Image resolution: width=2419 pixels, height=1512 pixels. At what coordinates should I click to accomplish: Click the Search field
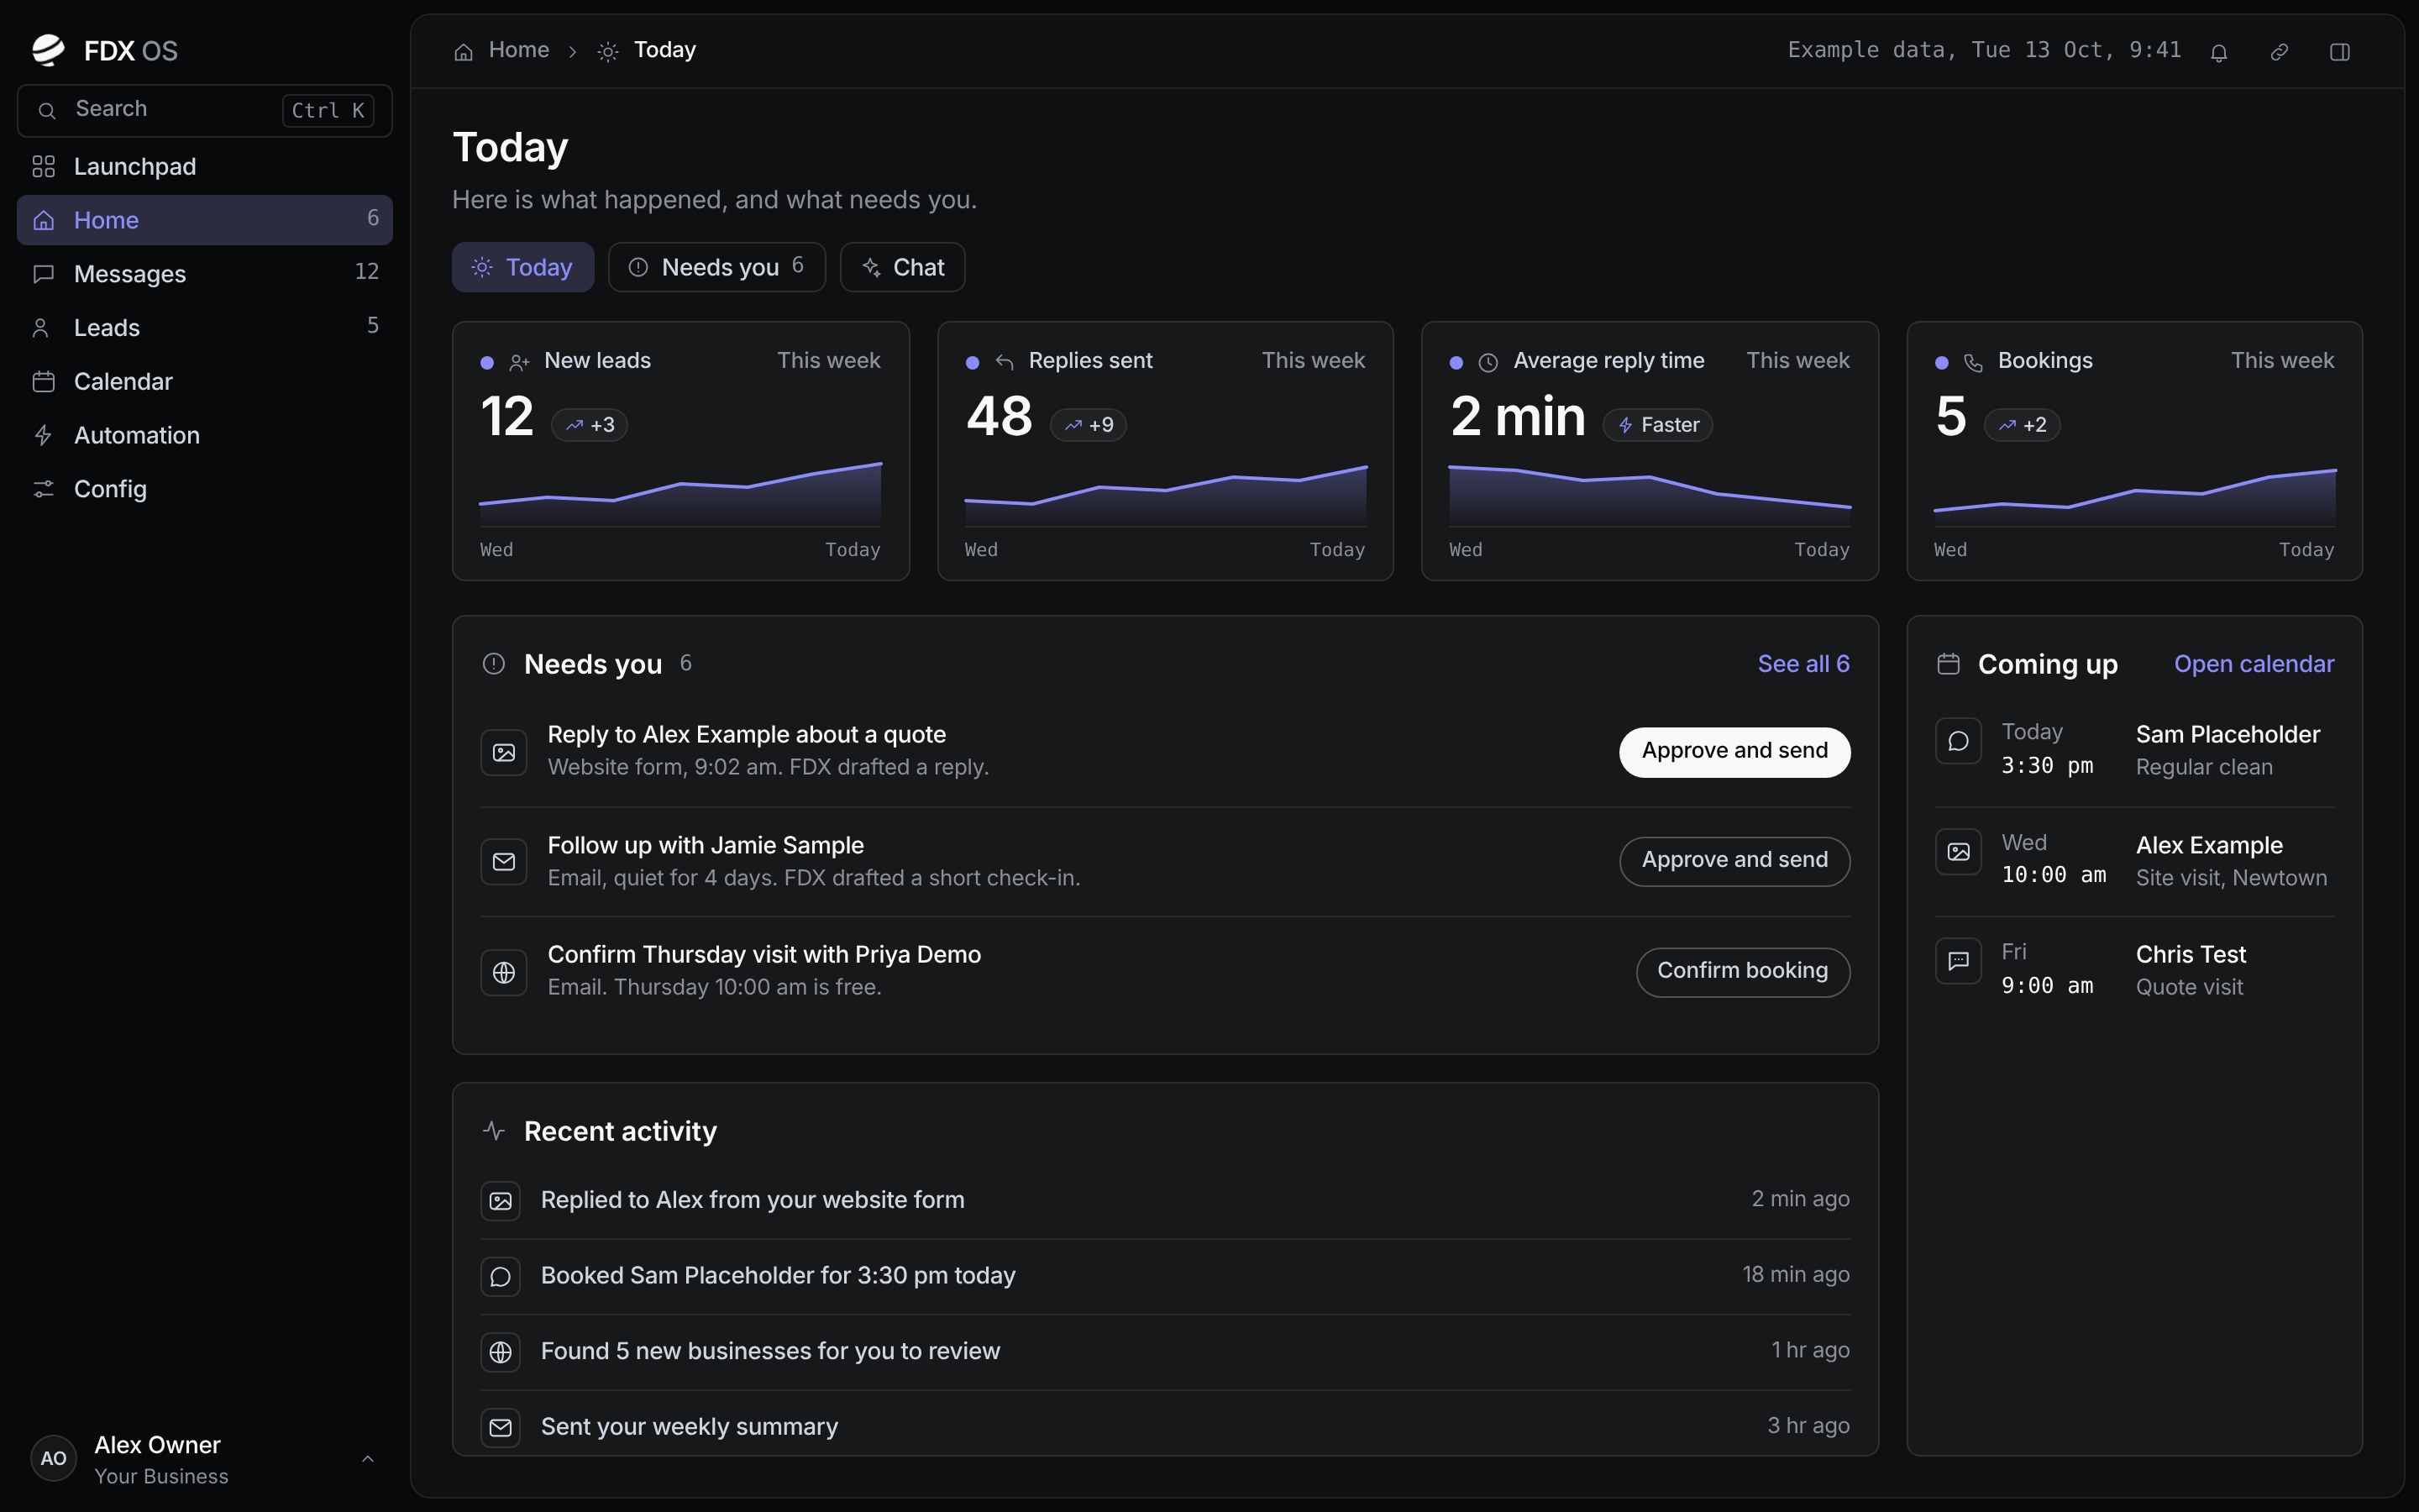[205, 110]
